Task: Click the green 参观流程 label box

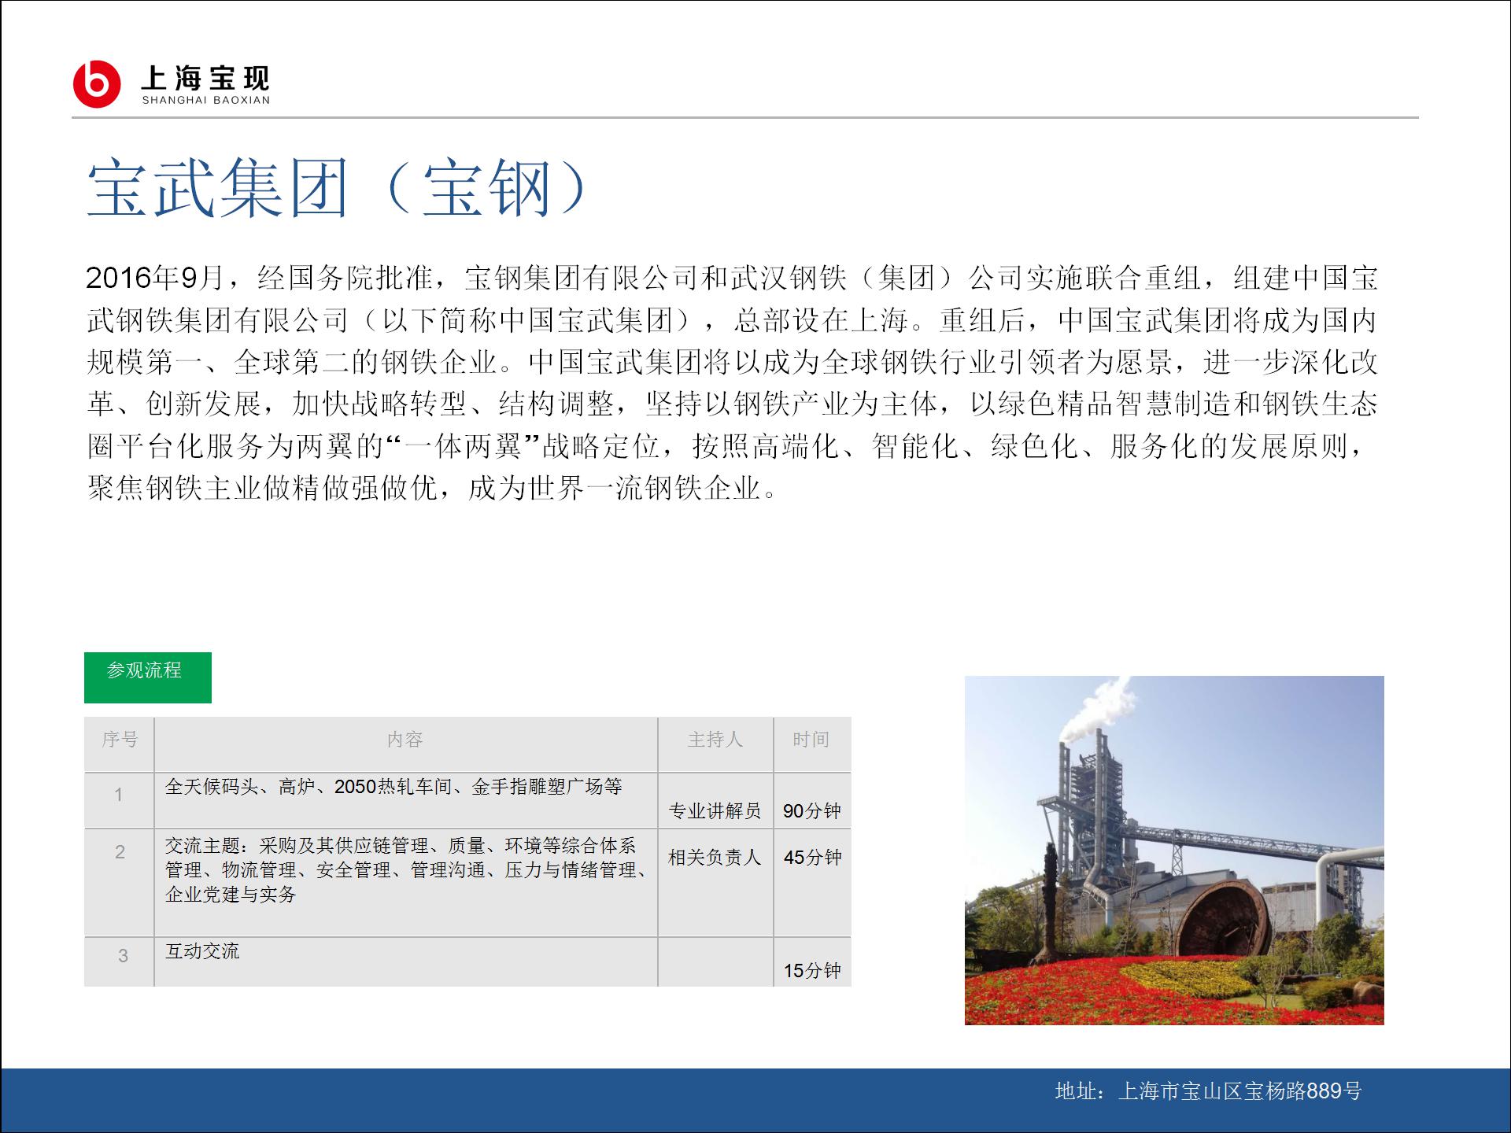Action: click(x=148, y=677)
